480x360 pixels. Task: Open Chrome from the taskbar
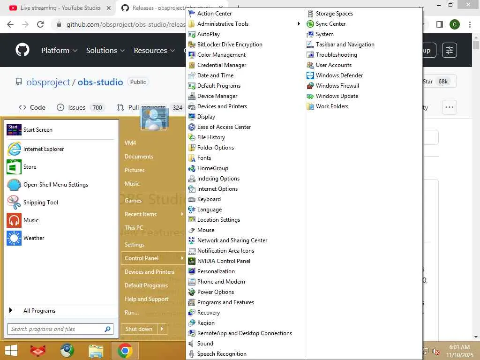coord(125,351)
